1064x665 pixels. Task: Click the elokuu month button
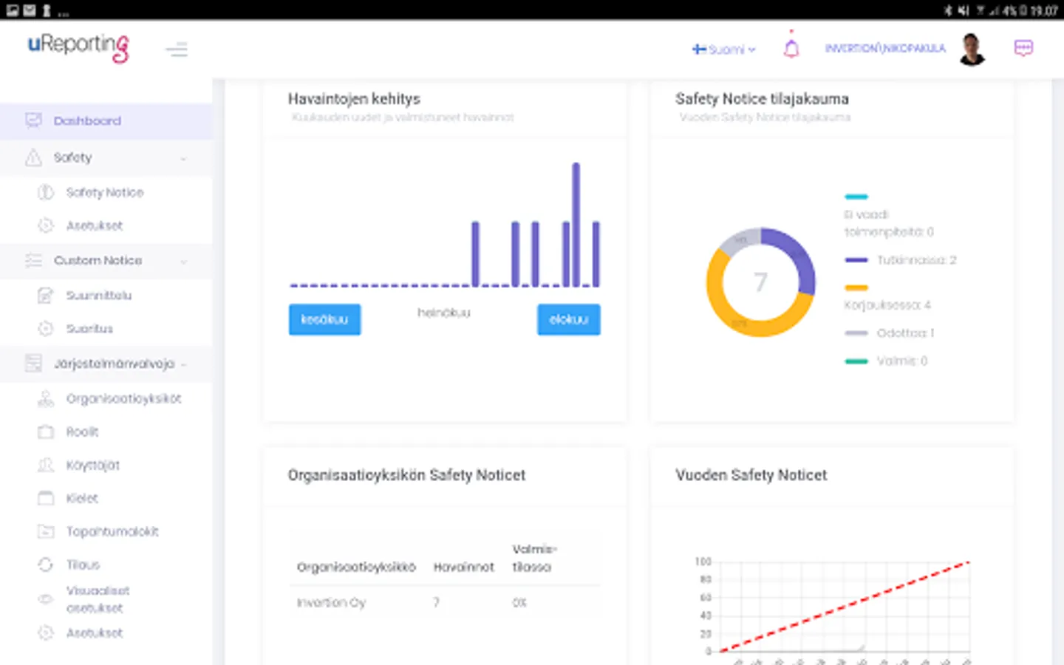(568, 319)
